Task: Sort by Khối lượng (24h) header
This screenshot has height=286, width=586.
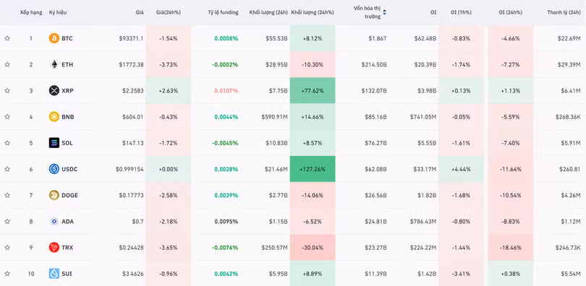Action: [268, 12]
